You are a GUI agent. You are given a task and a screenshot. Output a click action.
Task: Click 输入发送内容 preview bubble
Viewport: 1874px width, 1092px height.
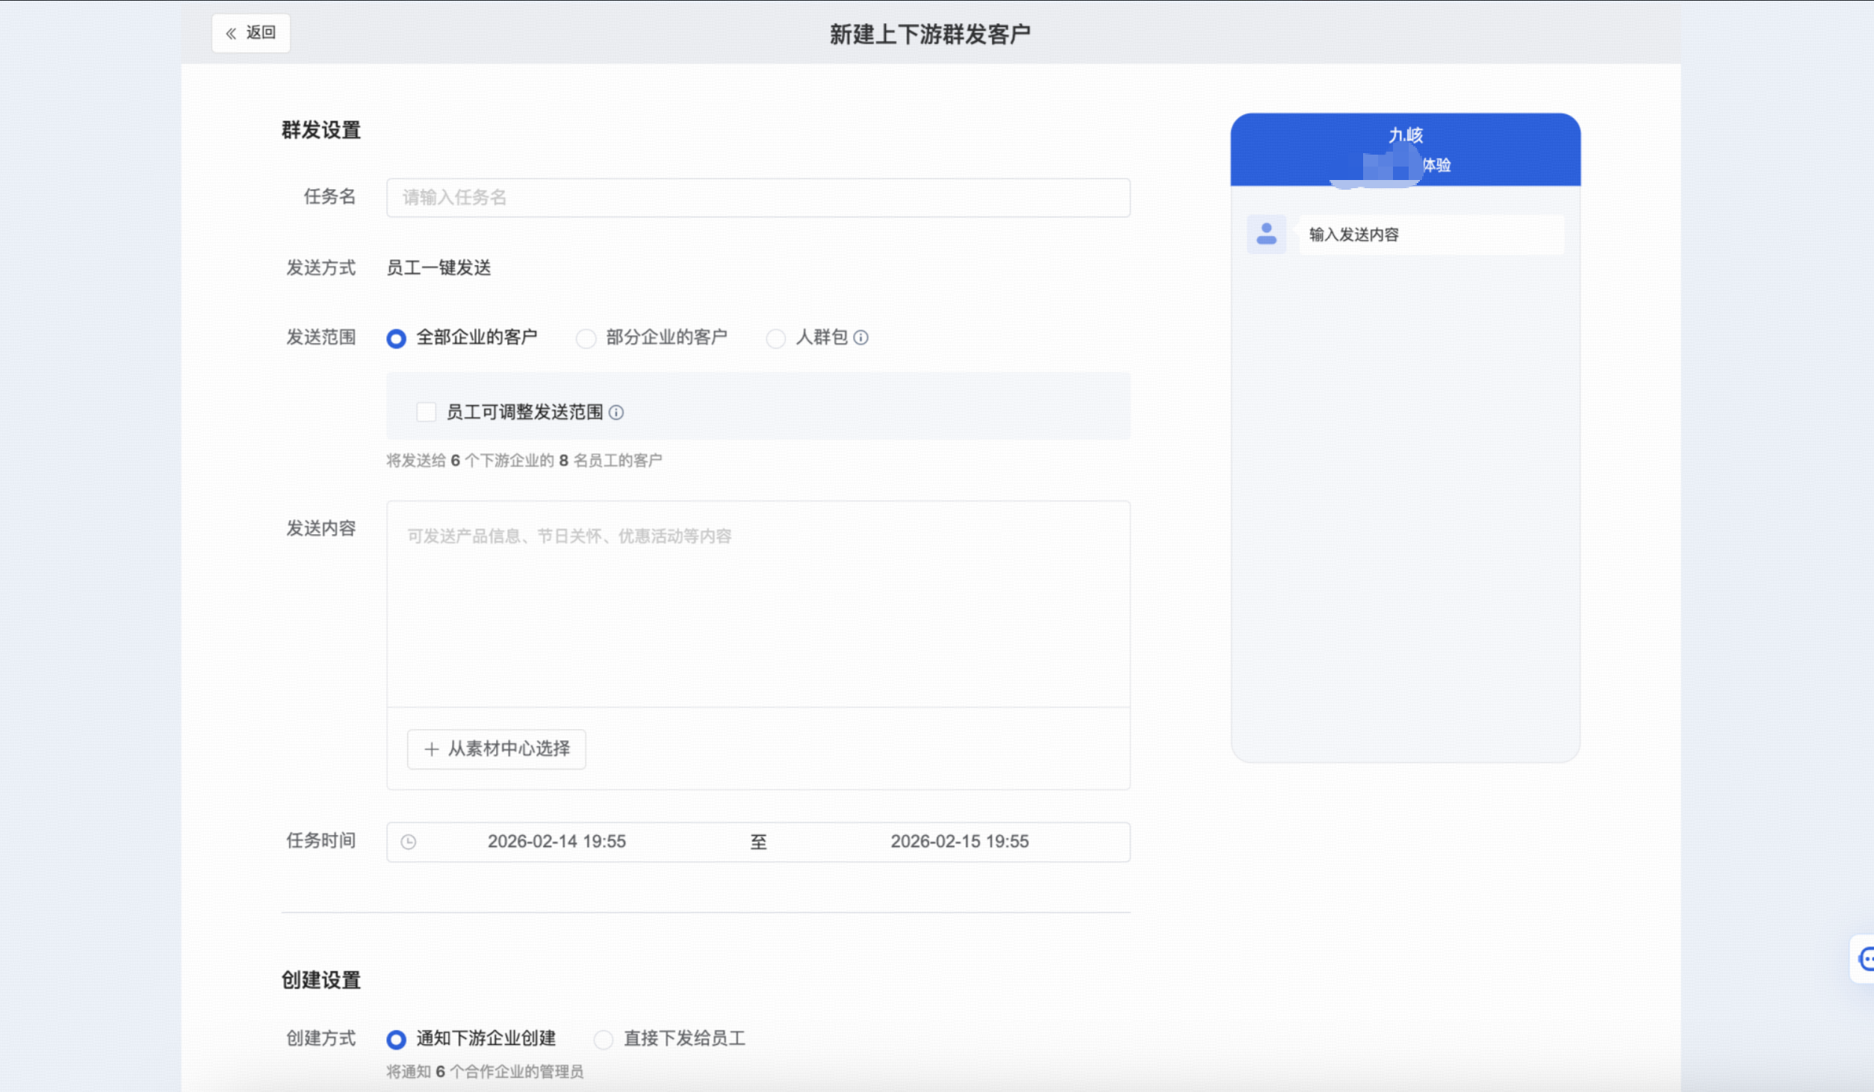(1431, 235)
